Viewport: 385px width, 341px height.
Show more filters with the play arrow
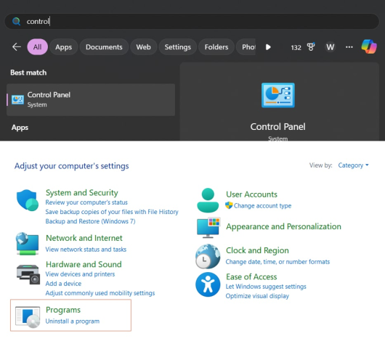click(x=268, y=47)
